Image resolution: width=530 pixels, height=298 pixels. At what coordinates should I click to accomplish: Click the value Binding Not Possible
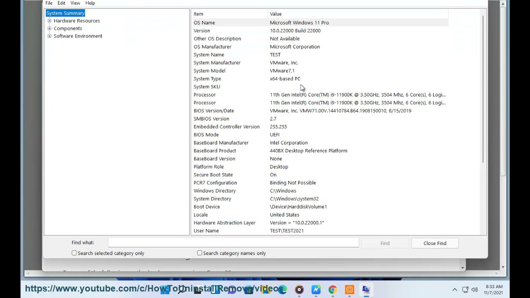[x=293, y=183]
